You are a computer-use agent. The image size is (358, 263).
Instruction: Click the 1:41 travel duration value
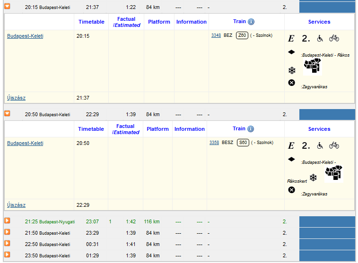[x=131, y=244]
